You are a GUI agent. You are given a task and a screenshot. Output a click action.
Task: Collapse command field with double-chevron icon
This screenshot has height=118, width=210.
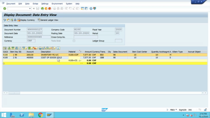34,9
